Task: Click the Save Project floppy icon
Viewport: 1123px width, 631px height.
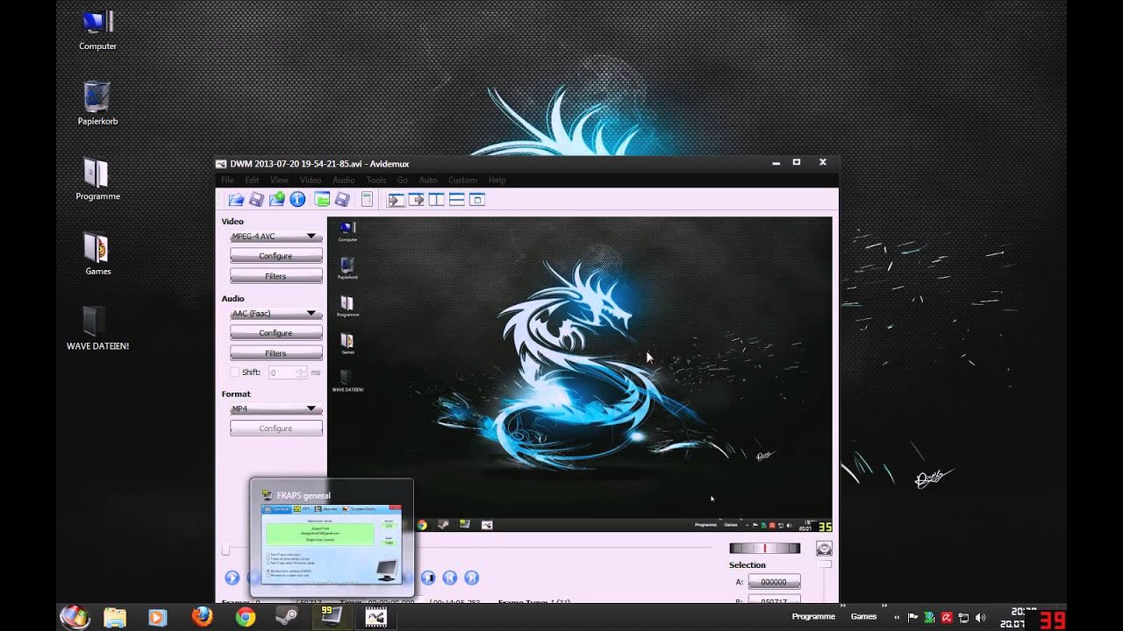Action: coord(343,200)
